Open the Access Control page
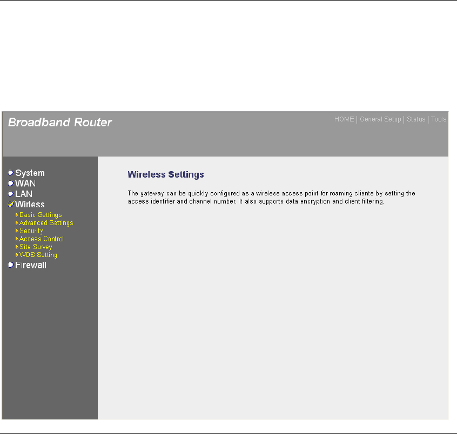 42,239
